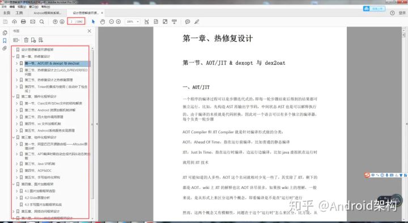
Task: Click the current page number field
Action: [71, 22]
